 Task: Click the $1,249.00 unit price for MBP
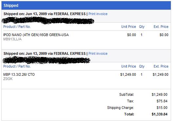click(128, 74)
